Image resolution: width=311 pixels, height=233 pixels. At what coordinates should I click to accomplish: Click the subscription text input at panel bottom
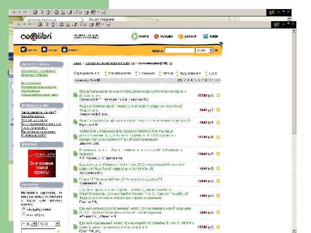pos(38,231)
